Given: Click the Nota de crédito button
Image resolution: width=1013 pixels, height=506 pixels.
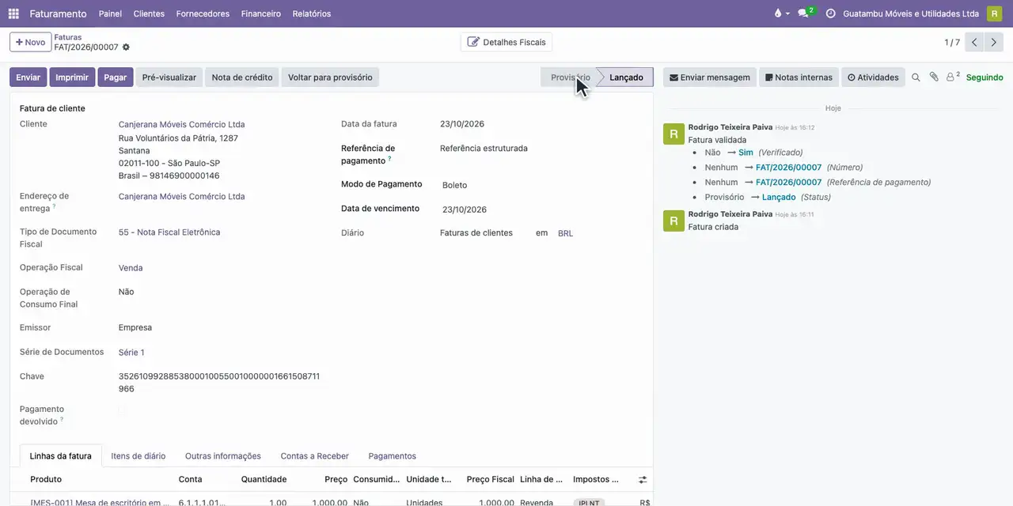Looking at the screenshot, I should coord(242,77).
